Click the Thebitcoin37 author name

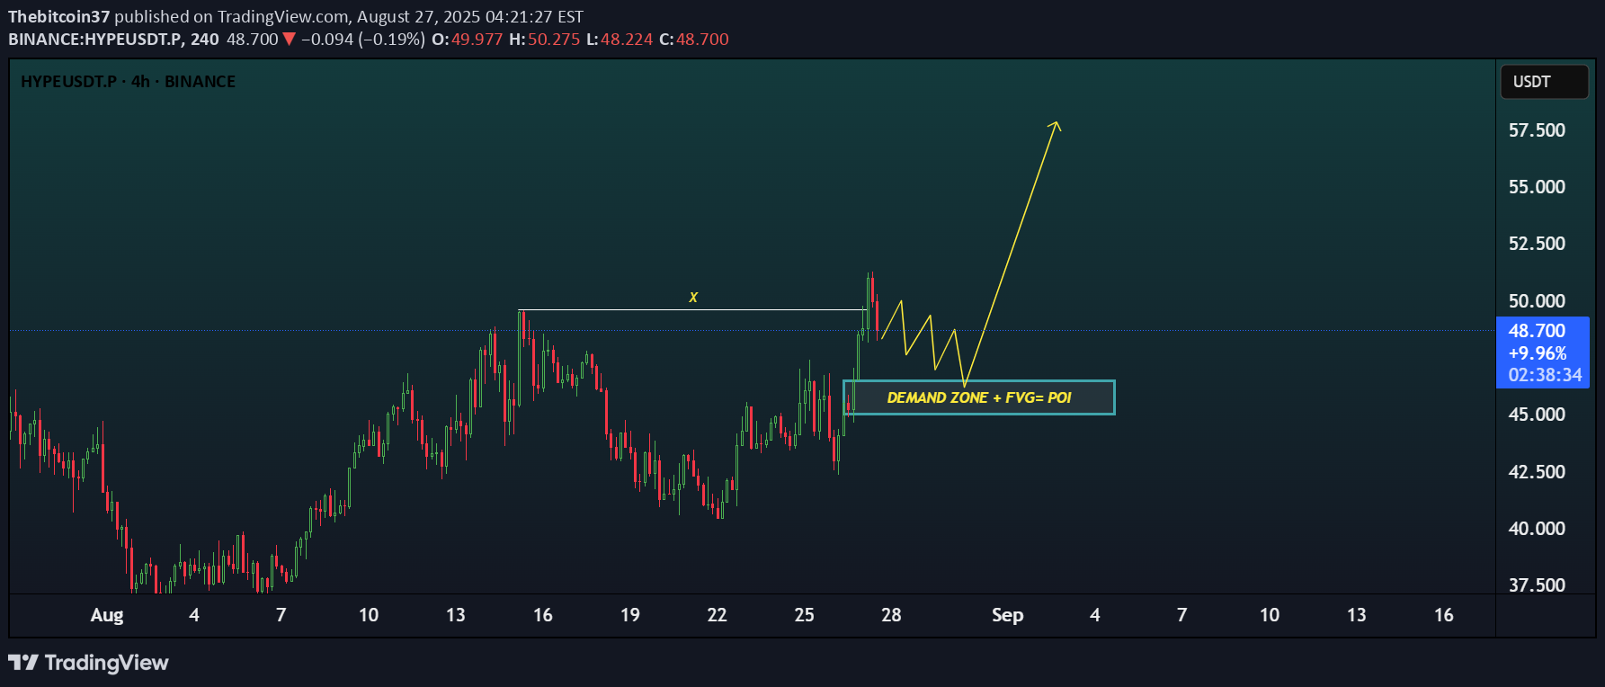click(58, 16)
